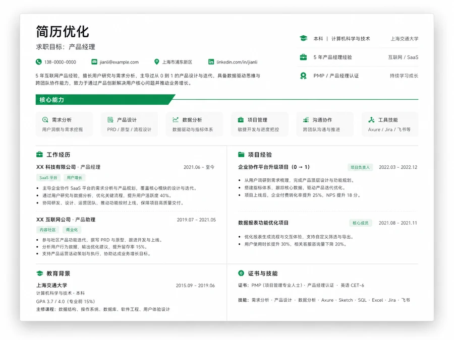This screenshot has width=454, height=340.
Task: Click the 用户增长 tag
Action: click(75, 177)
